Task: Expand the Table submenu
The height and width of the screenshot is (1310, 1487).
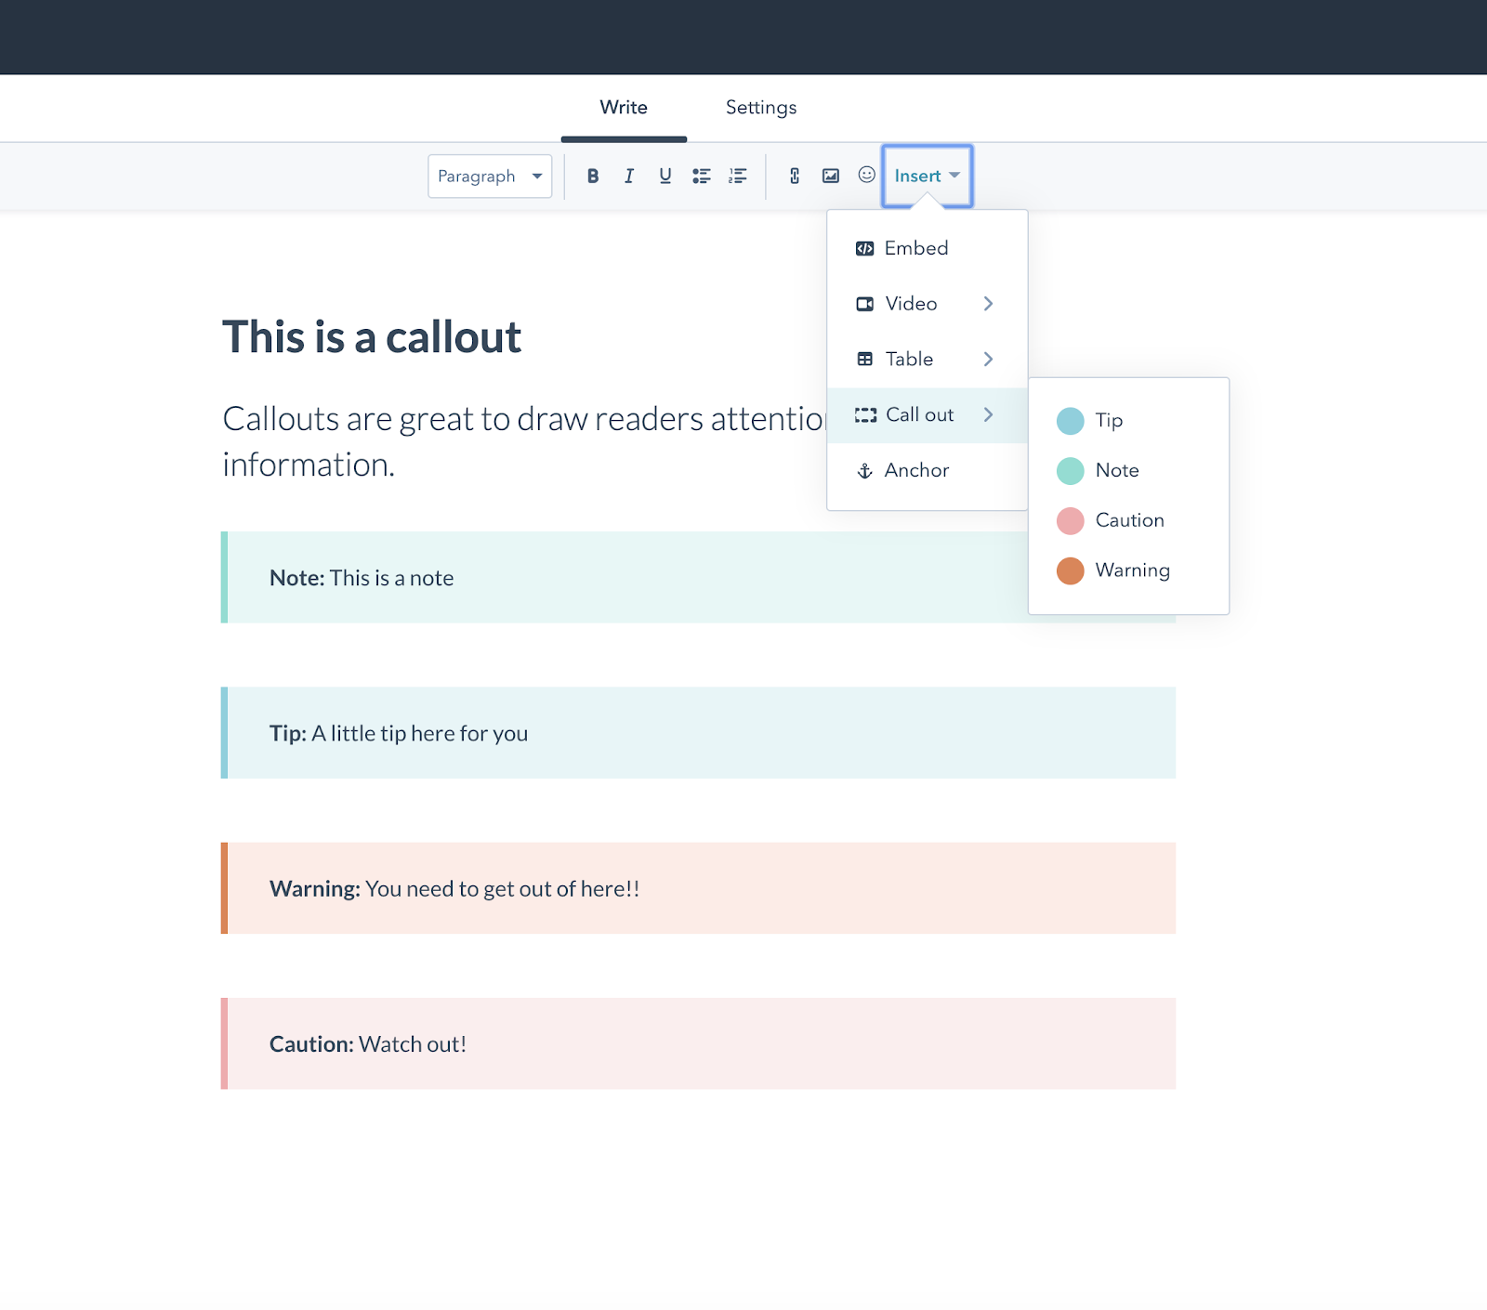Action: pyautogui.click(x=927, y=360)
